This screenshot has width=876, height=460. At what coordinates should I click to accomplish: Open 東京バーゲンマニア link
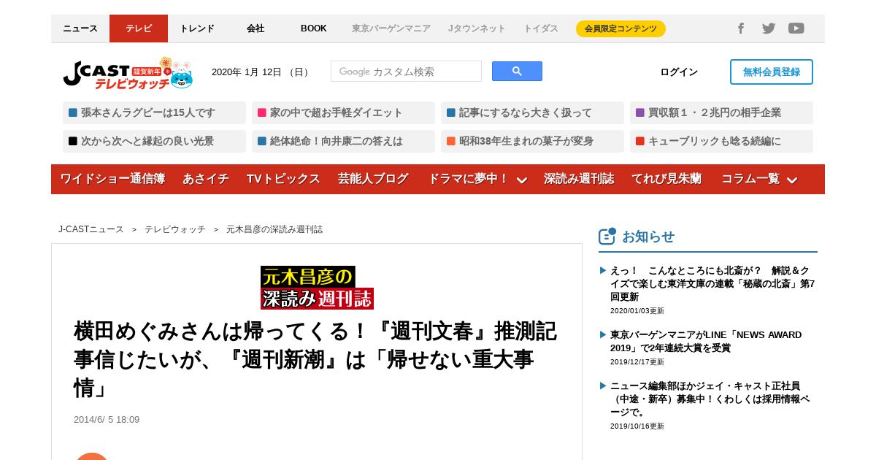tap(391, 28)
